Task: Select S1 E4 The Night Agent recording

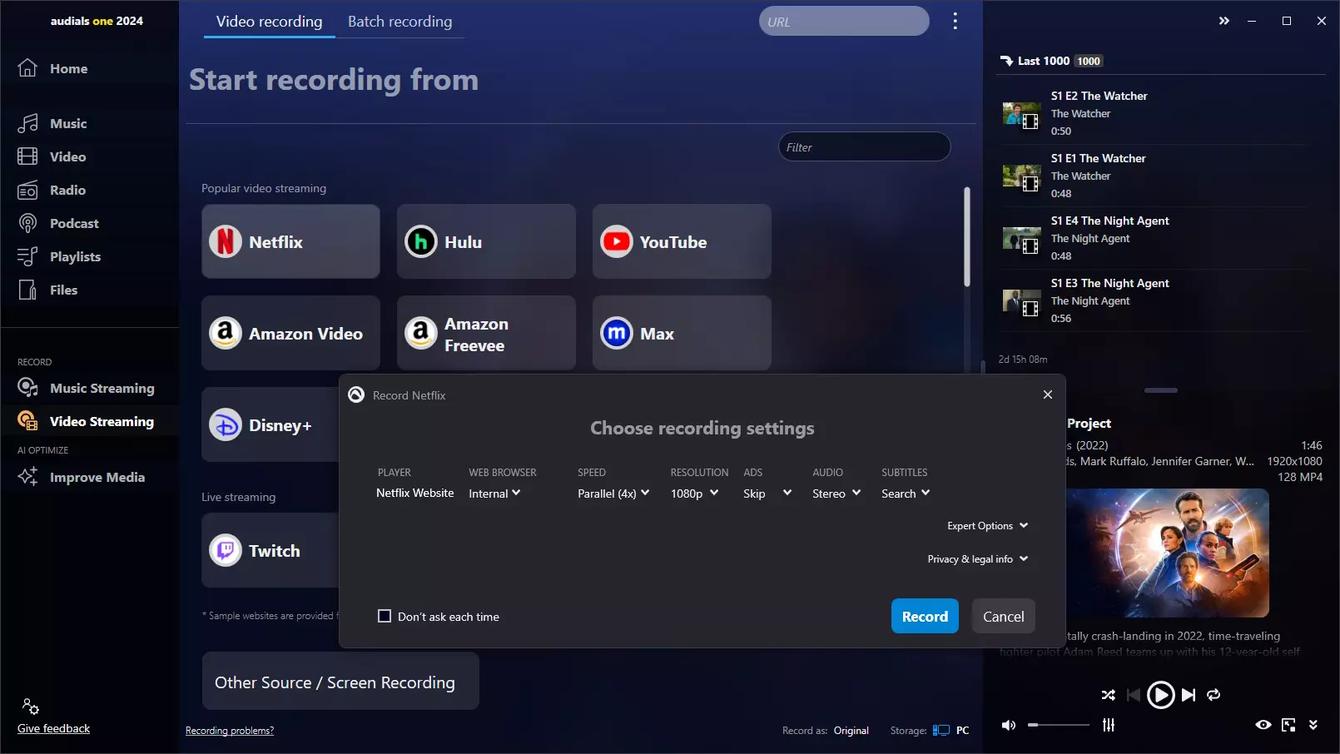Action: [x=1157, y=238]
